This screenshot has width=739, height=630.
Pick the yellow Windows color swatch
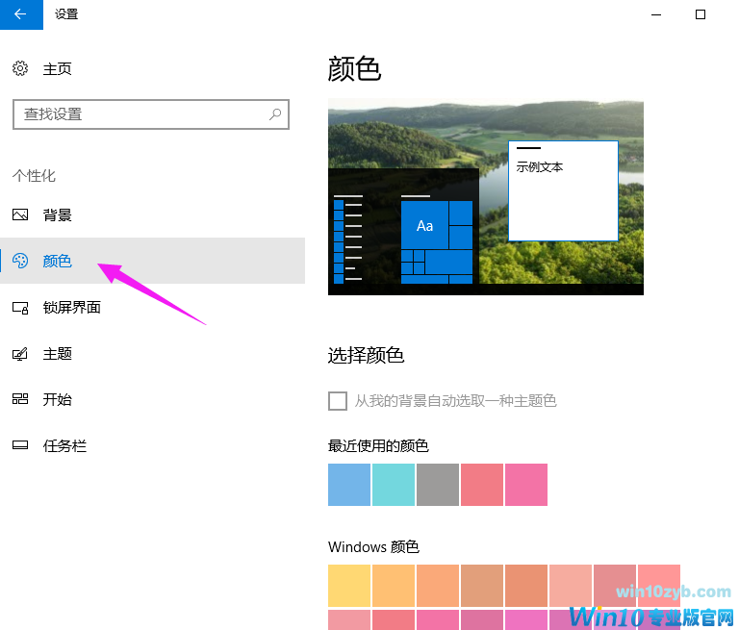pyautogui.click(x=349, y=586)
